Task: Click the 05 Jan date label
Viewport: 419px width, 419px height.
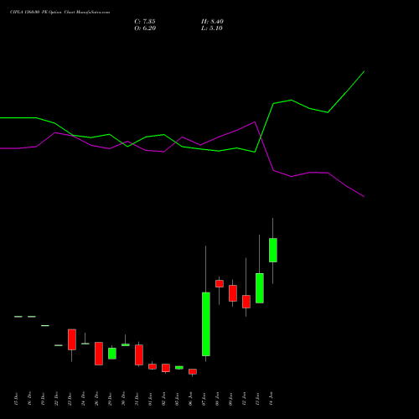Action: pyautogui.click(x=177, y=399)
